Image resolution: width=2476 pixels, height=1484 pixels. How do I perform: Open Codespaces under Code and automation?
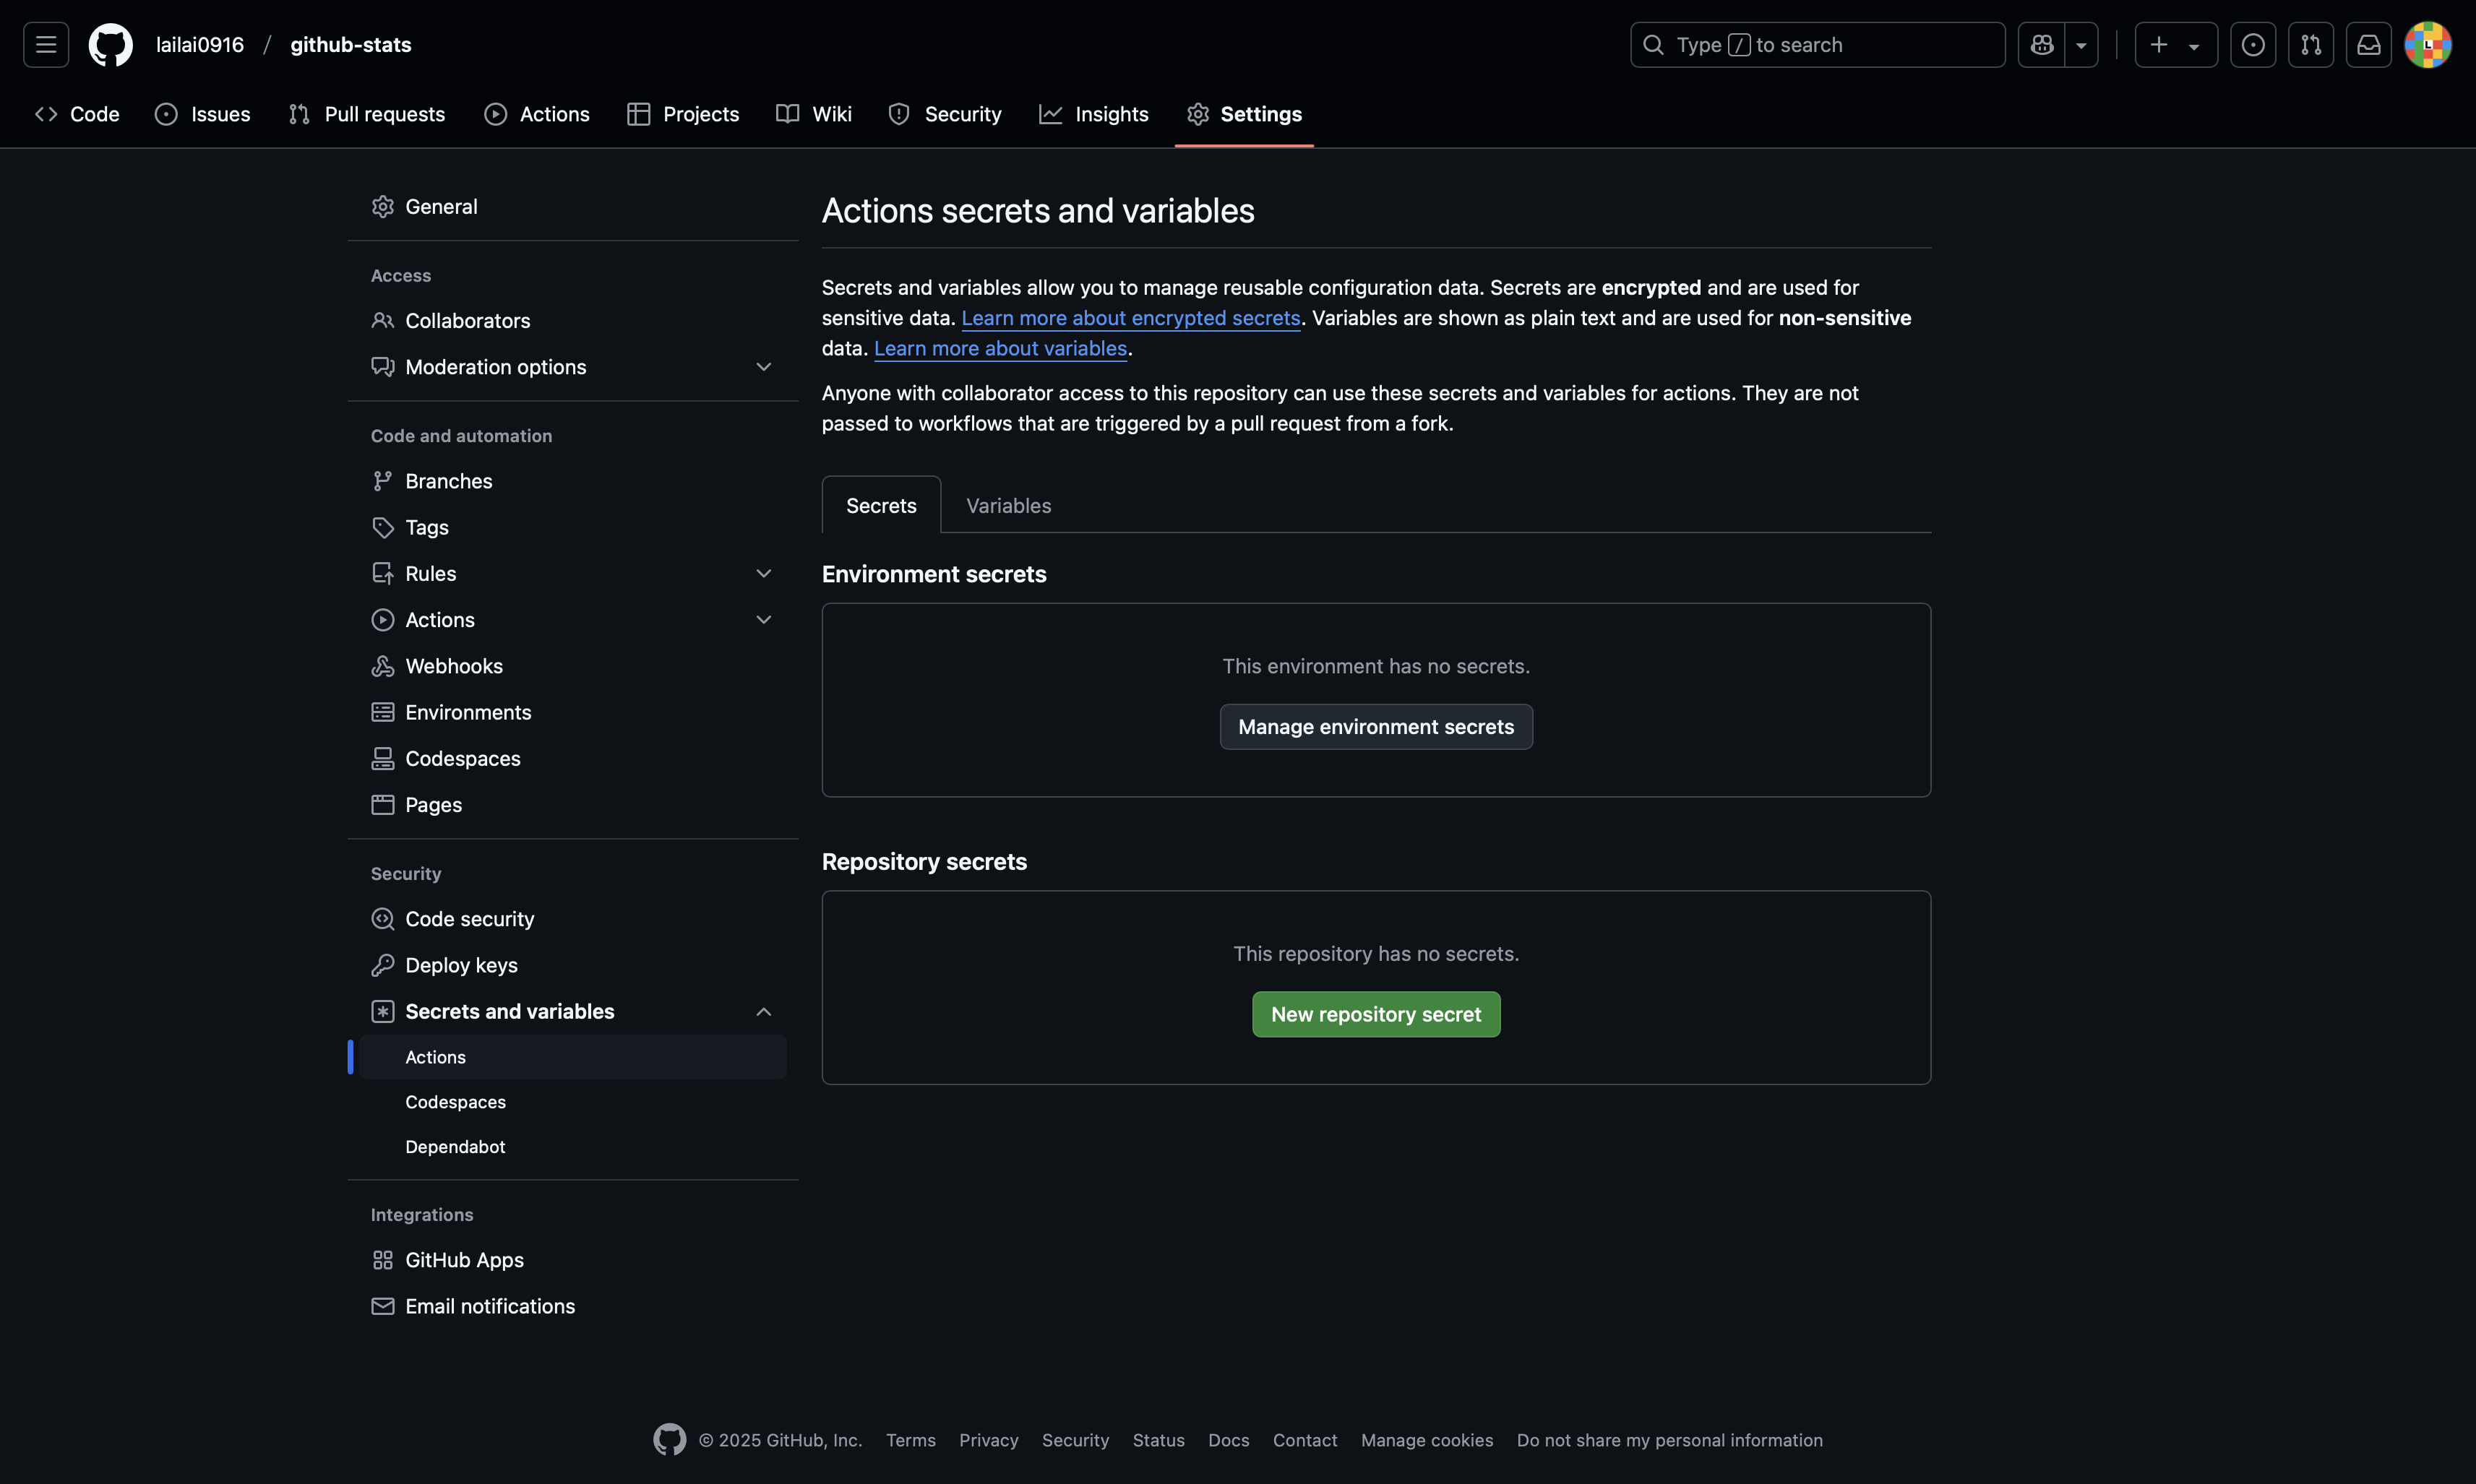573,759
